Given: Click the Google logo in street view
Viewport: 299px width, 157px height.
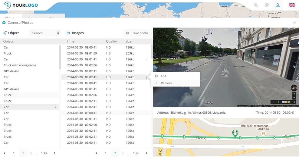Looking at the screenshot, I should [x=209, y=102].
